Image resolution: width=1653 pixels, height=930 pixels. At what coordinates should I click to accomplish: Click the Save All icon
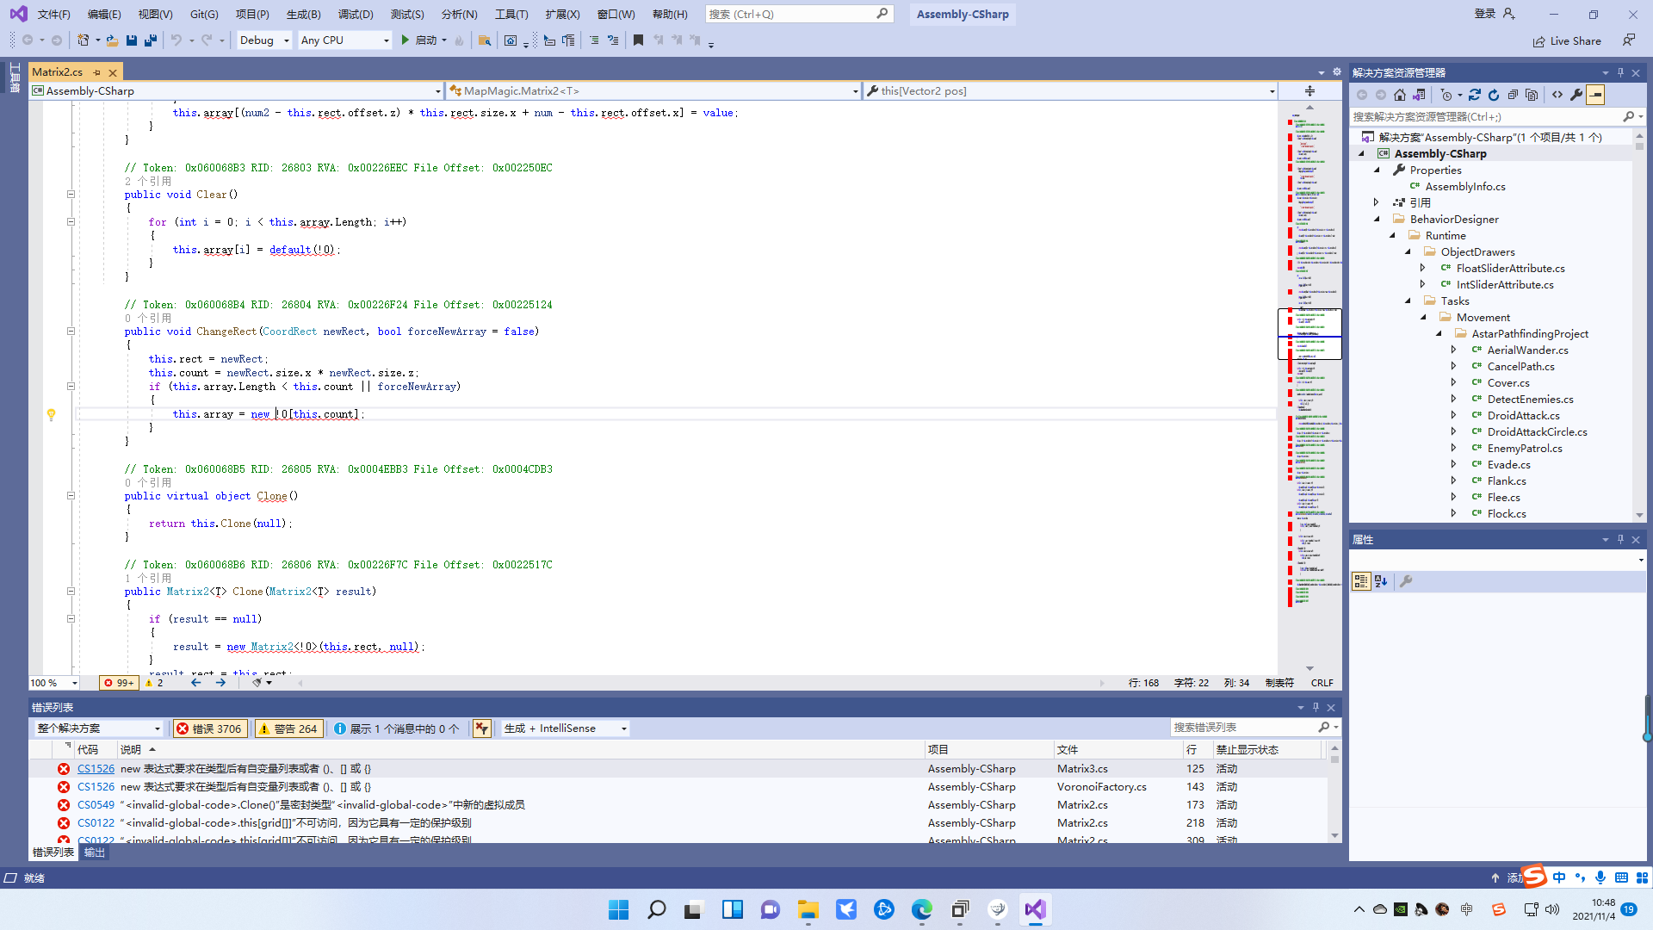point(151,40)
